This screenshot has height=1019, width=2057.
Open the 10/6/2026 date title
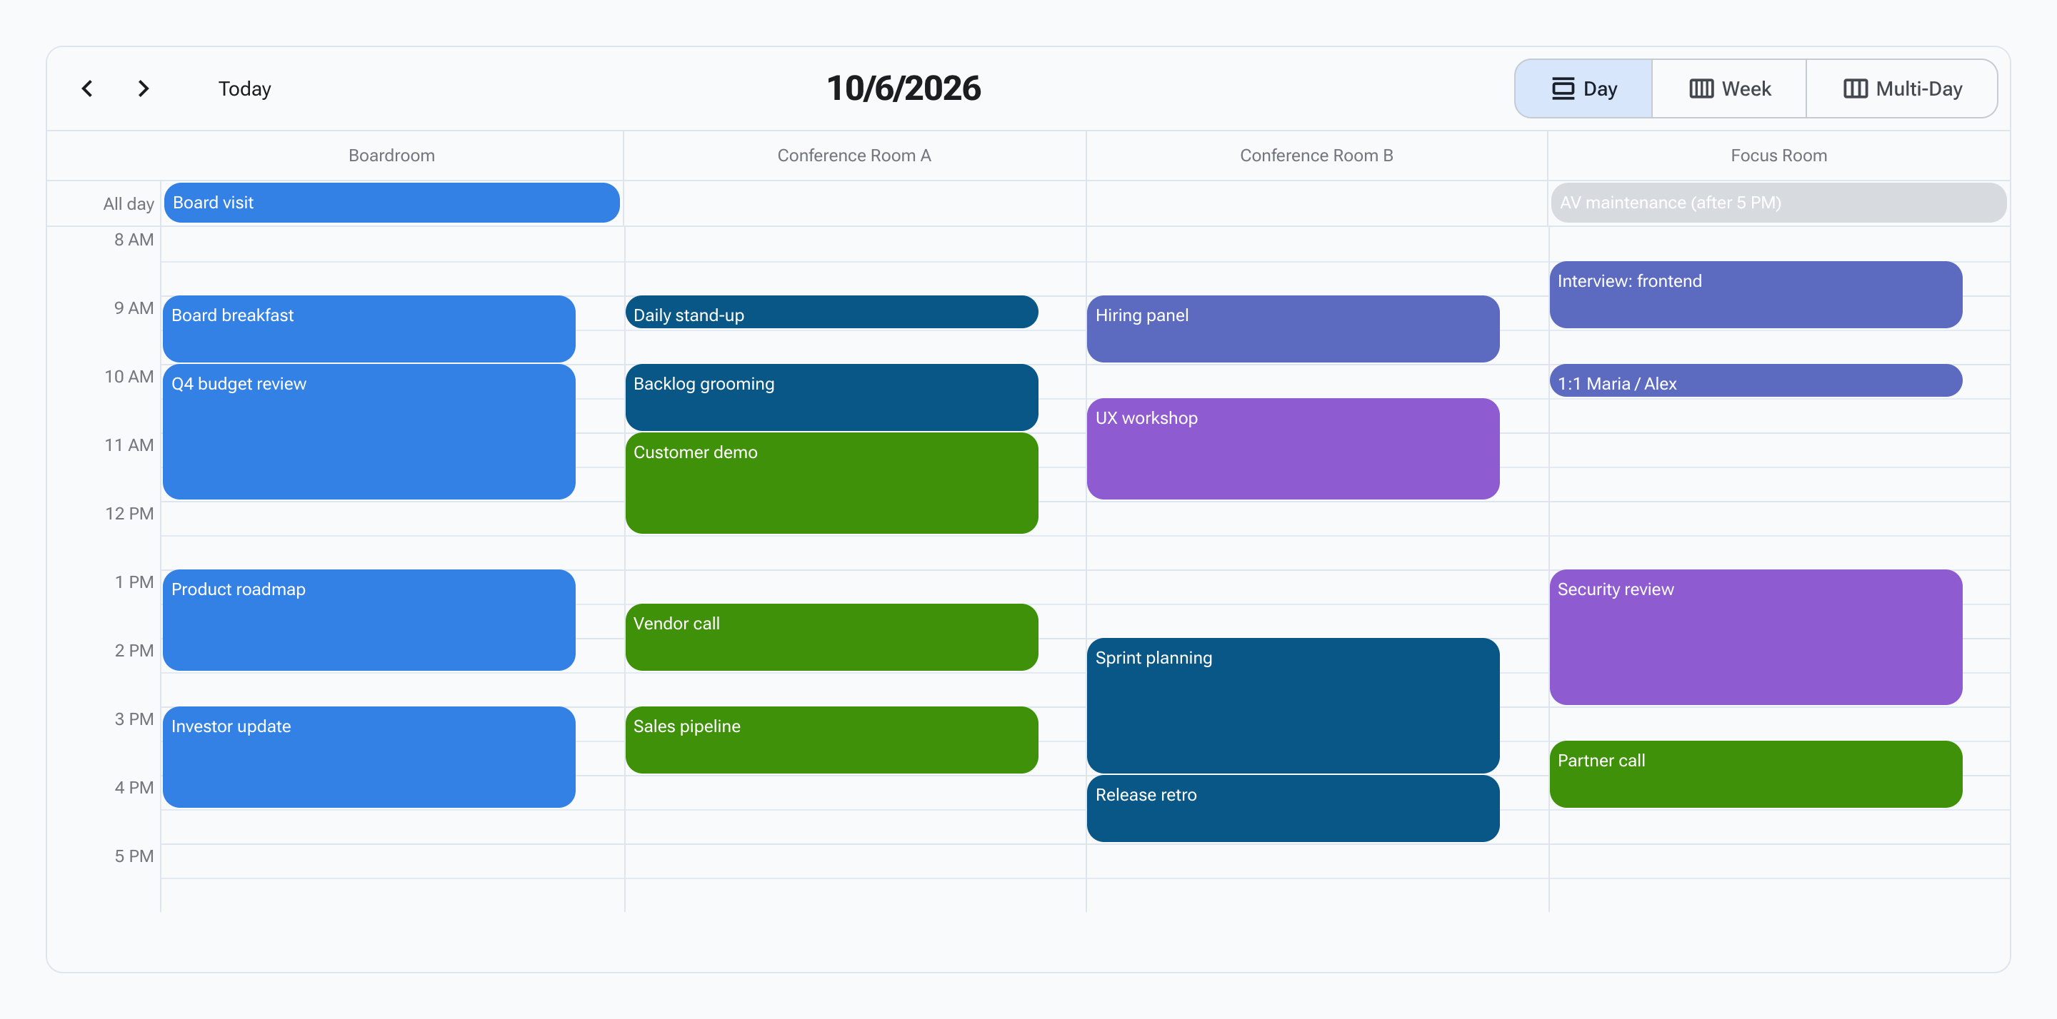point(903,88)
